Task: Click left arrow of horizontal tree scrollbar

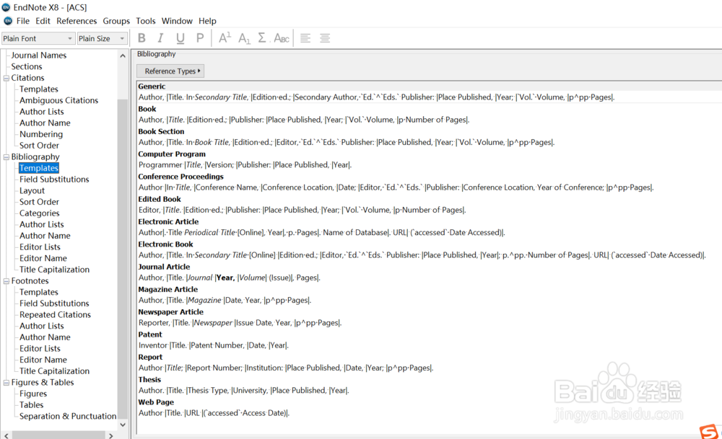Action: pyautogui.click(x=6, y=435)
